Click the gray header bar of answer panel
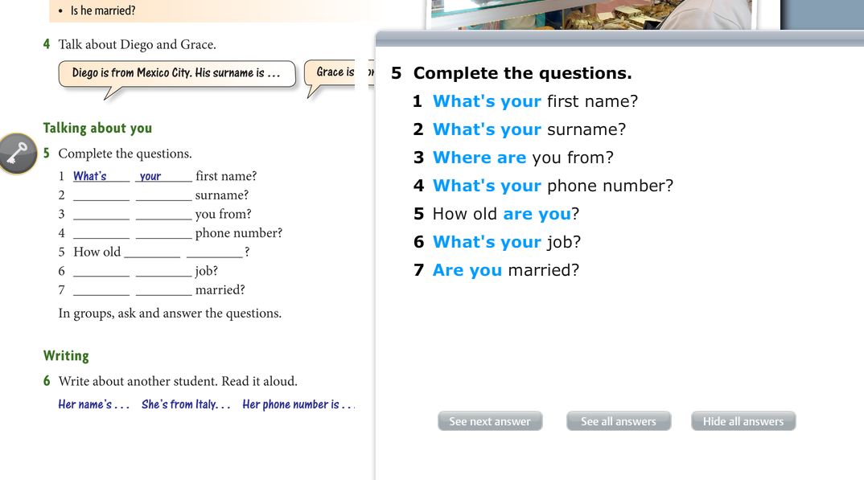The image size is (864, 480). pos(619,39)
